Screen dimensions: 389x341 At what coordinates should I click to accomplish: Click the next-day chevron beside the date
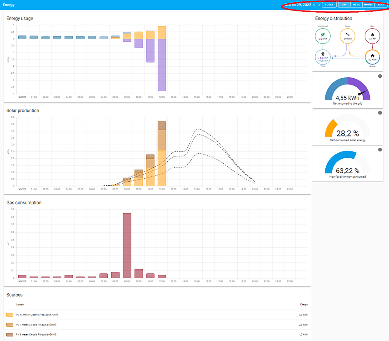point(319,5)
